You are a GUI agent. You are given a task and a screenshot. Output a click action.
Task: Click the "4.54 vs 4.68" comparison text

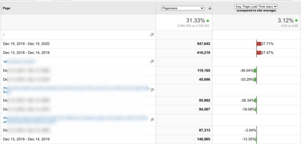(289, 26)
